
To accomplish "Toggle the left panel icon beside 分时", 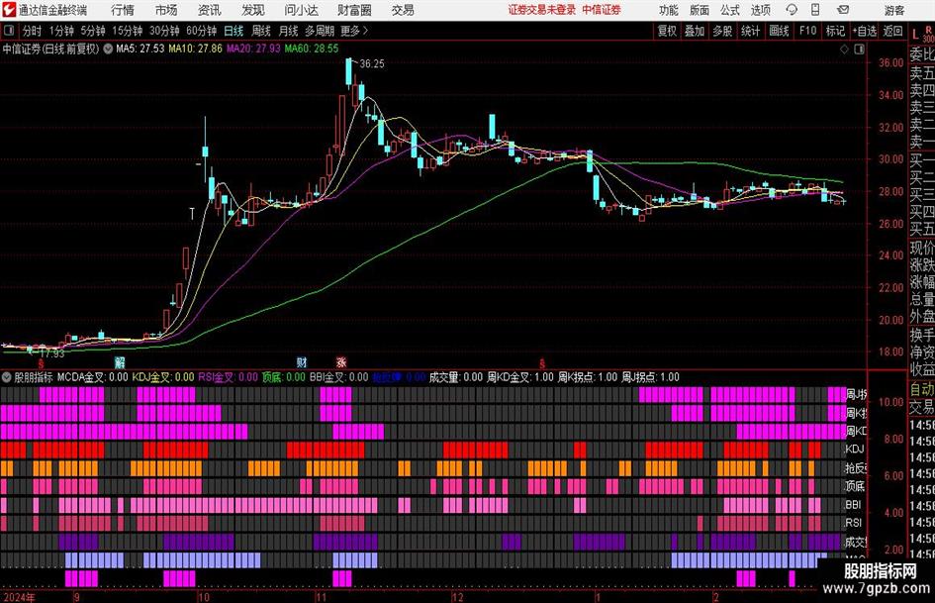I will tap(9, 31).
